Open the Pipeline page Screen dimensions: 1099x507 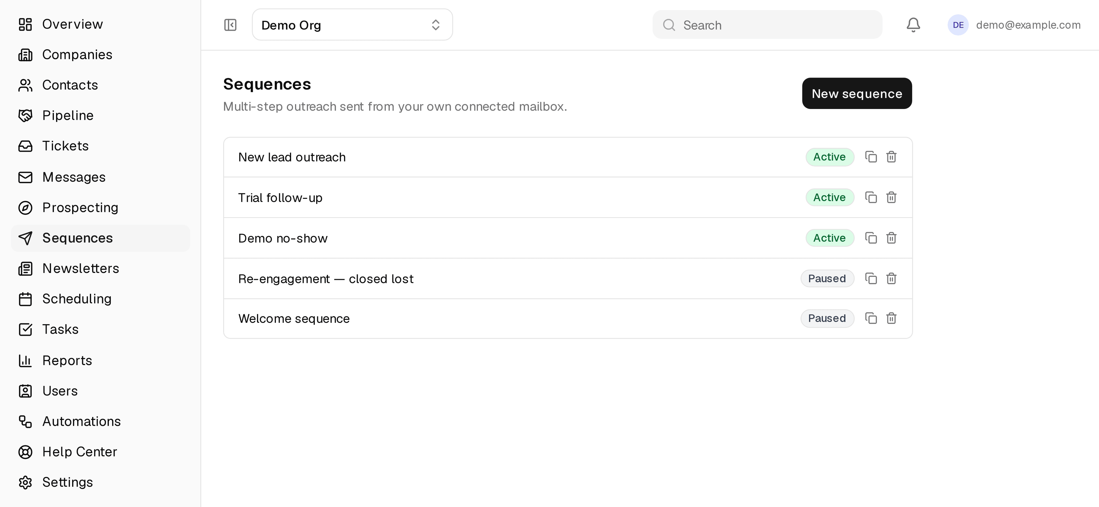click(101, 116)
